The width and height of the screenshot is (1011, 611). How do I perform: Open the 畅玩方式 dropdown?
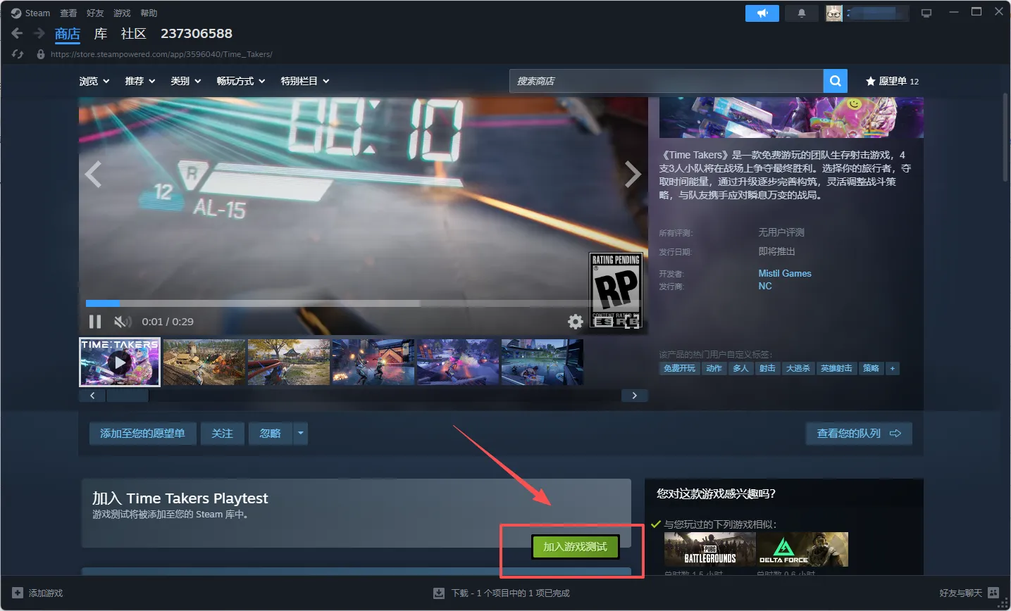point(241,81)
